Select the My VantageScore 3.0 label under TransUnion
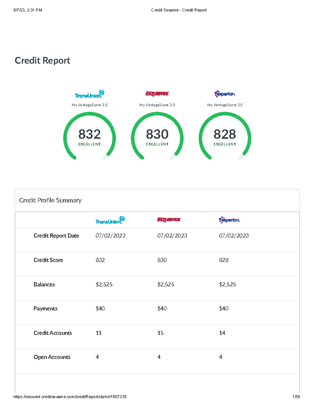The width and height of the screenshot is (314, 407). coord(90,105)
